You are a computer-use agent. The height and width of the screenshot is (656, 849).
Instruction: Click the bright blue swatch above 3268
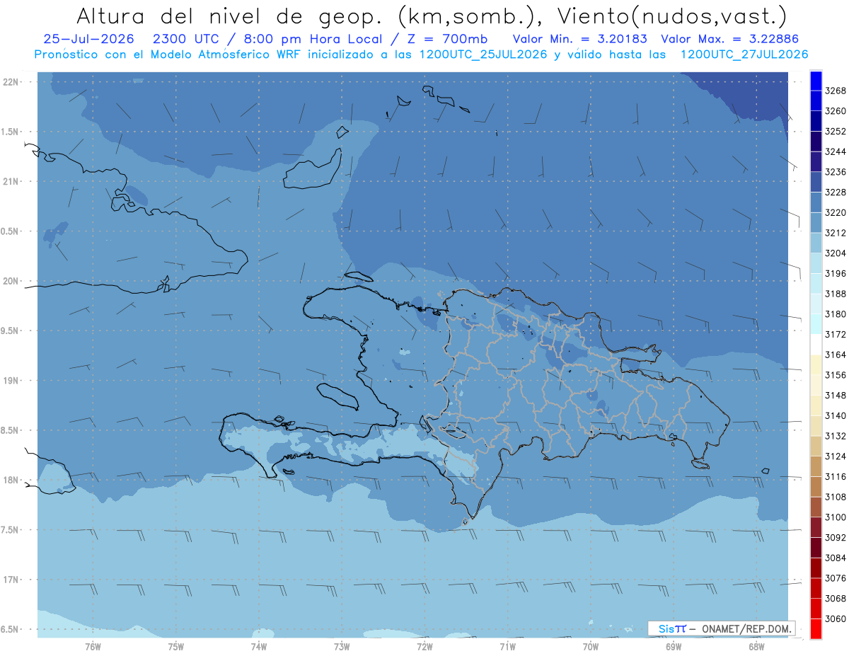pos(816,81)
